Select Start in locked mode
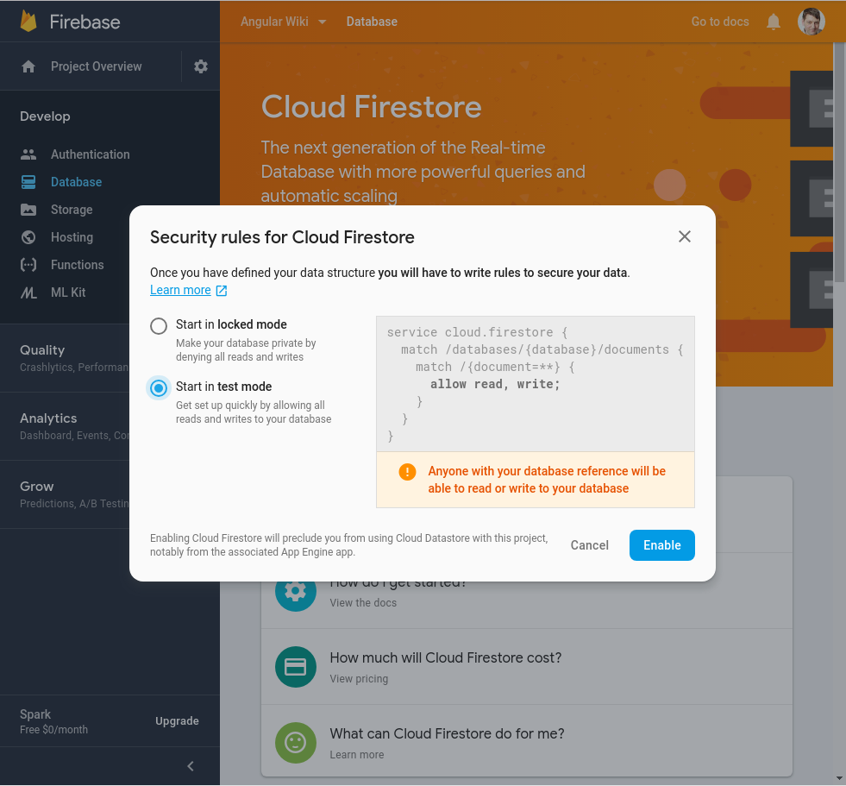This screenshot has height=786, width=846. [x=159, y=325]
